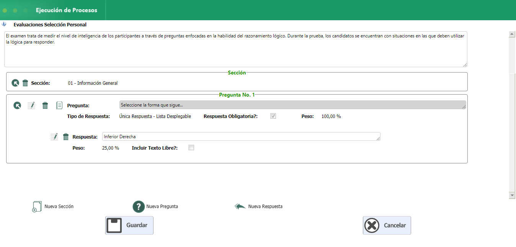Screen dimensions: 516x247
Task: Open the Ejecución de Procesos header tab
Action: [66, 10]
